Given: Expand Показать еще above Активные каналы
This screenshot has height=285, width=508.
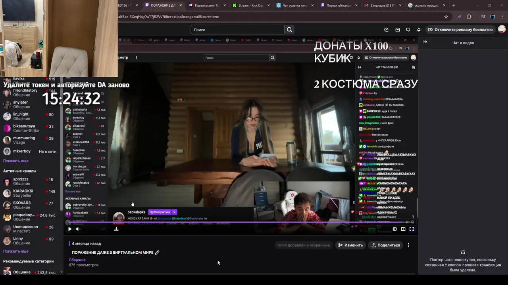Looking at the screenshot, I should 16,161.
